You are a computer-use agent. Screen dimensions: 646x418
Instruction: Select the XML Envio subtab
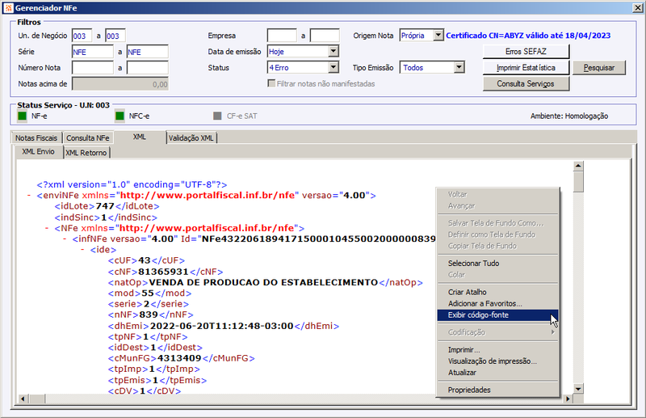click(38, 151)
